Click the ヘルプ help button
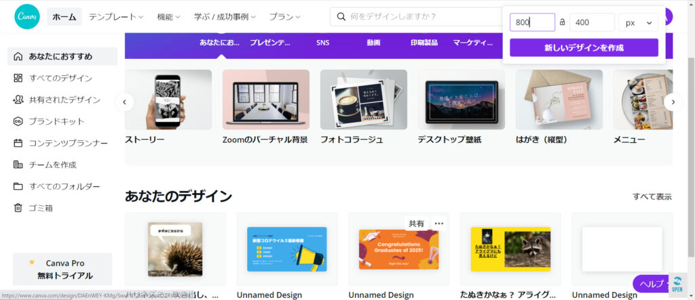Viewport: 695px width, 300px height. (x=650, y=284)
